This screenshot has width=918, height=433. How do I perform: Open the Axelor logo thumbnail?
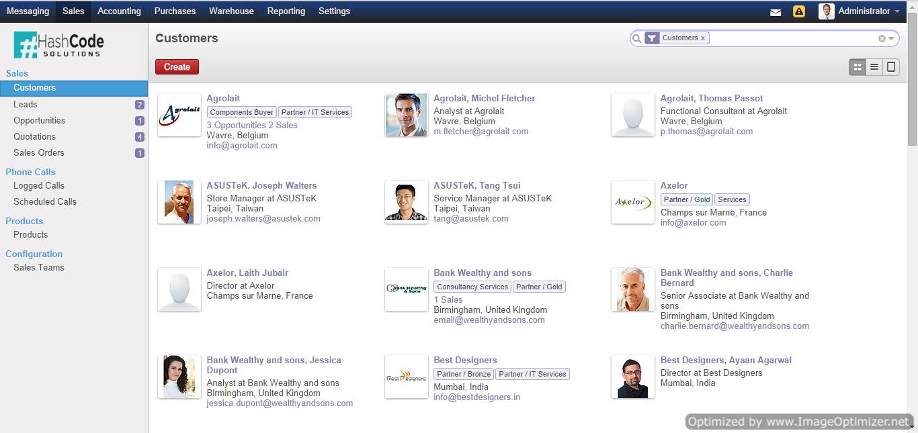click(x=633, y=202)
